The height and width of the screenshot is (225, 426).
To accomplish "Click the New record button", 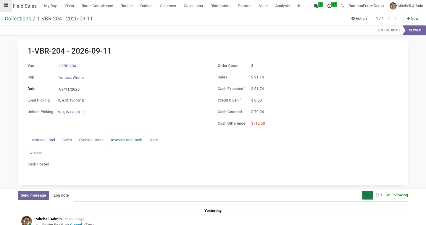I will [412, 18].
